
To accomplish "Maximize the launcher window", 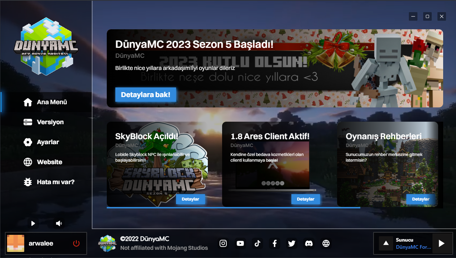I will 427,16.
